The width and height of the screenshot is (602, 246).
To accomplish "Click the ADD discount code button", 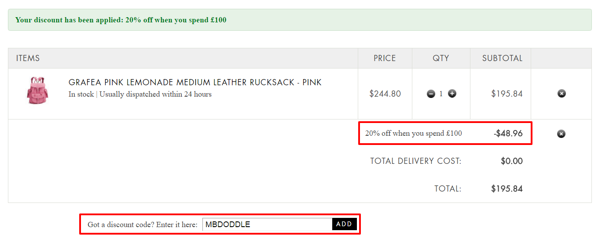I will (344, 224).
